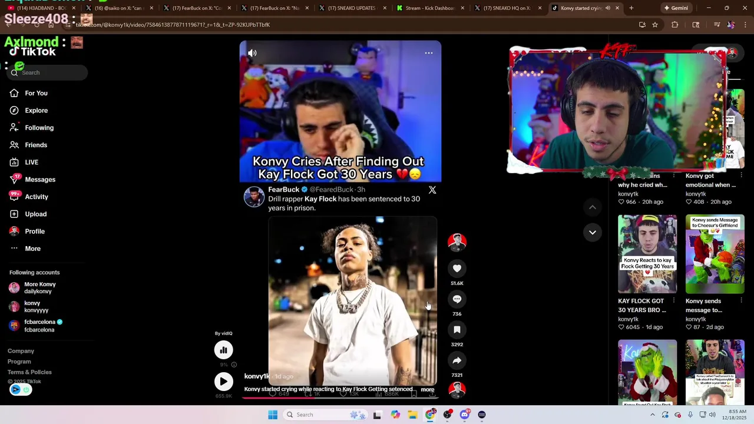Switch to SNEAKO HQ on X tab
The height and width of the screenshot is (424, 754).
507,8
